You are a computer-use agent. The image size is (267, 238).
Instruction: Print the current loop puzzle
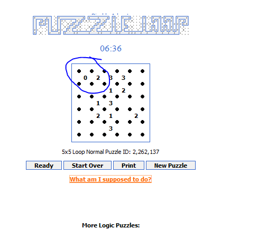[128, 166]
